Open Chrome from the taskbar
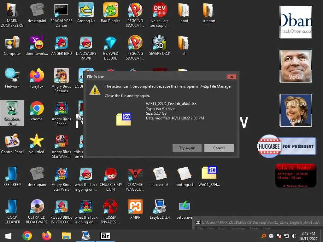The height and width of the screenshot is (242, 323). click(x=27, y=236)
